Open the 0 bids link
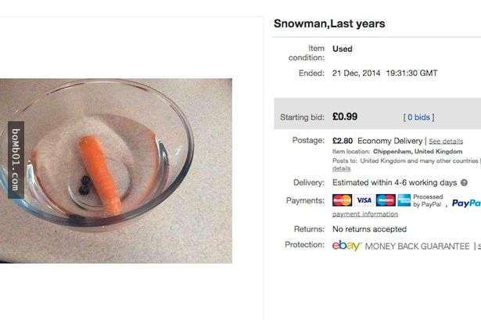 click(418, 117)
